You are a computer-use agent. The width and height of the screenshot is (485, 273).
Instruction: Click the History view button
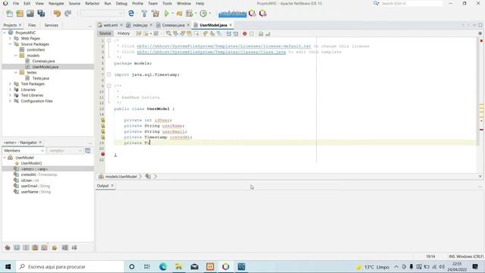click(x=124, y=33)
